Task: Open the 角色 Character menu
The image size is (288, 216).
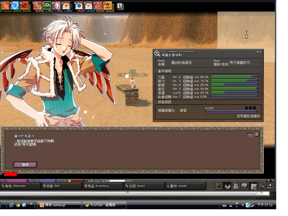Action: 20,186
